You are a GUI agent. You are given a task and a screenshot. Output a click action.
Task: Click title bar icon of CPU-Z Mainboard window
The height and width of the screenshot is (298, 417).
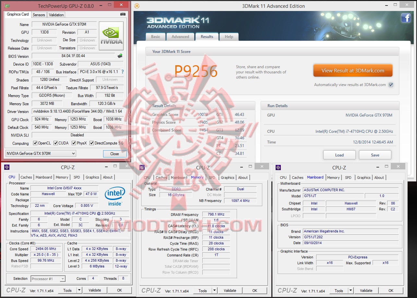point(278,167)
